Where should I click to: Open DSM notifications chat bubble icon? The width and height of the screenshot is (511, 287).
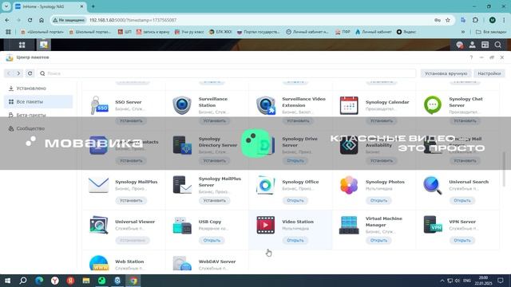(460, 45)
